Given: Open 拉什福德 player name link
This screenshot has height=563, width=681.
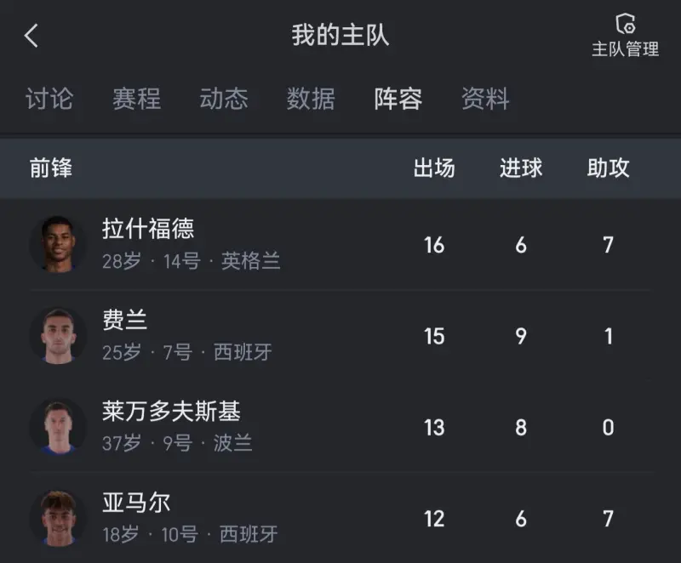Looking at the screenshot, I should point(148,229).
